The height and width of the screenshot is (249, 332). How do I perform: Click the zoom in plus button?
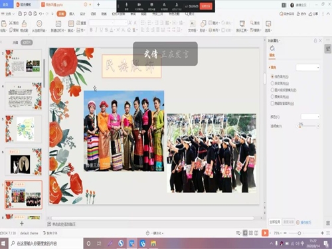(322, 233)
